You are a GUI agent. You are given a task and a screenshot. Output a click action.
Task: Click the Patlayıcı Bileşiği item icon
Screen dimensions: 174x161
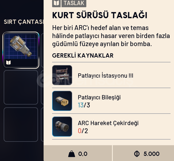click(x=62, y=101)
